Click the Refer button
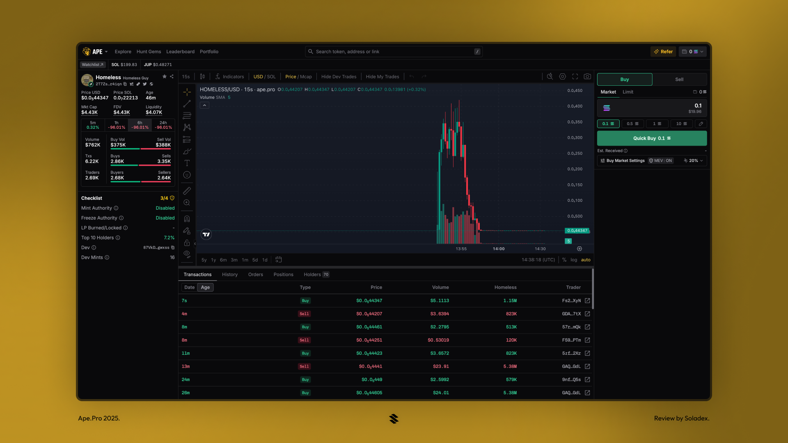The image size is (788, 443). tap(663, 52)
